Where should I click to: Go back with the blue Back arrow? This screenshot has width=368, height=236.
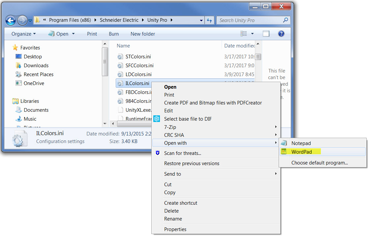tap(11, 20)
